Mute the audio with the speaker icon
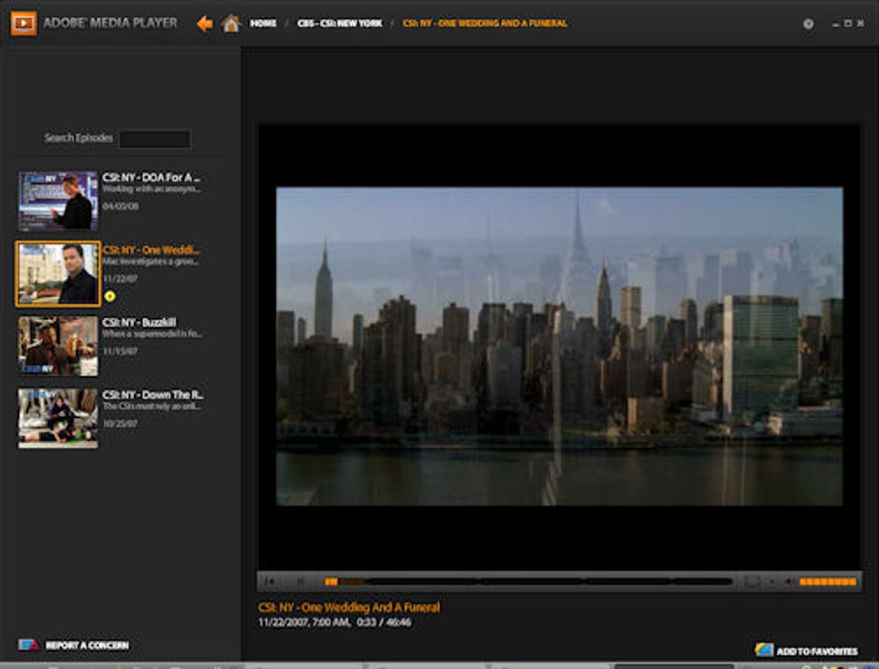879x669 pixels. pyautogui.click(x=789, y=582)
